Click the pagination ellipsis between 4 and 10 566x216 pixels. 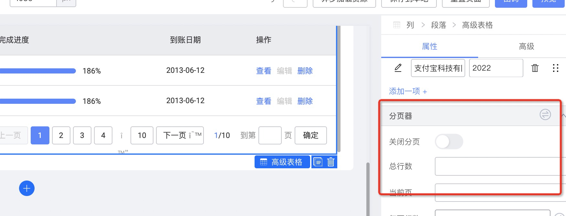click(121, 136)
